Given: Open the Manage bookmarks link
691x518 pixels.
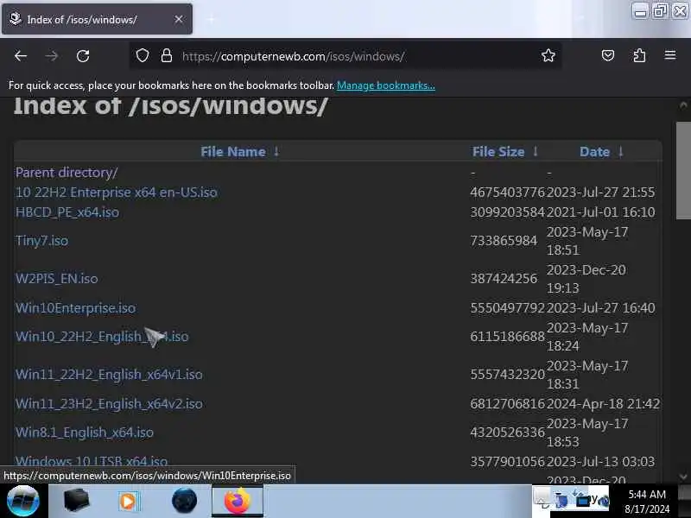Looking at the screenshot, I should [385, 85].
